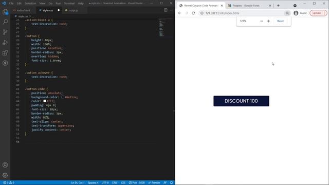This screenshot has width=329, height=185.
Task: Open the Source Control view
Action: 5,32
